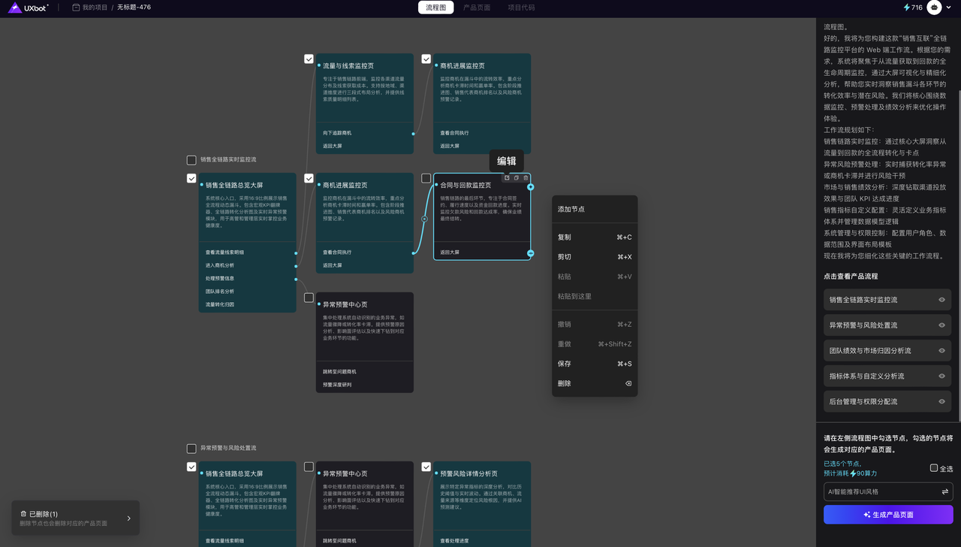Viewport: 961px width, 547px height.
Task: Click the duplicate icon on 合同与回款监控页 node
Action: click(x=517, y=178)
